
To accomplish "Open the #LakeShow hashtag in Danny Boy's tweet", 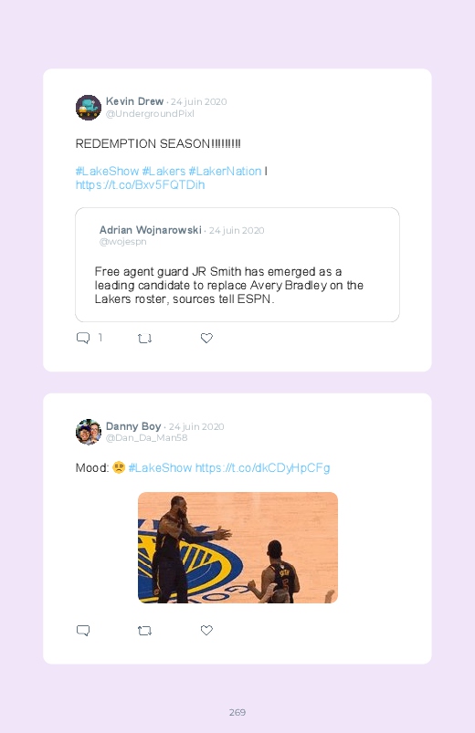I will pos(160,468).
